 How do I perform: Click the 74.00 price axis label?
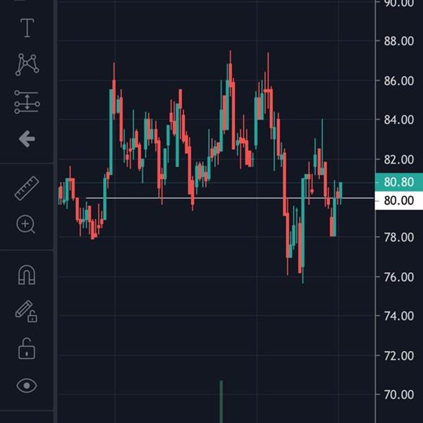[399, 316]
